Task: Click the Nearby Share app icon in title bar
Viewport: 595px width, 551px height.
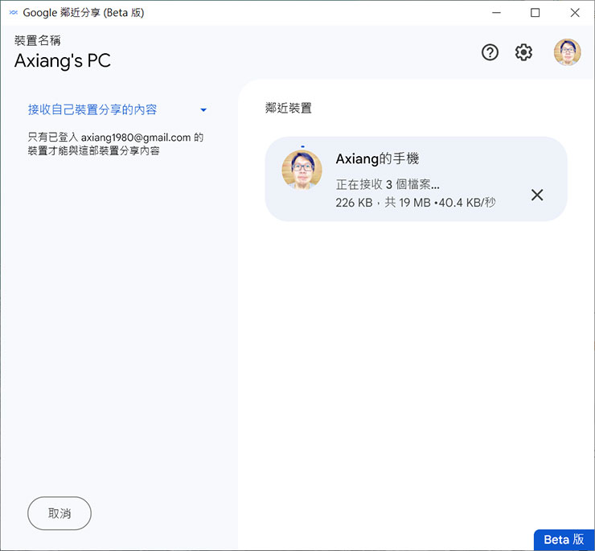Action: pyautogui.click(x=14, y=13)
